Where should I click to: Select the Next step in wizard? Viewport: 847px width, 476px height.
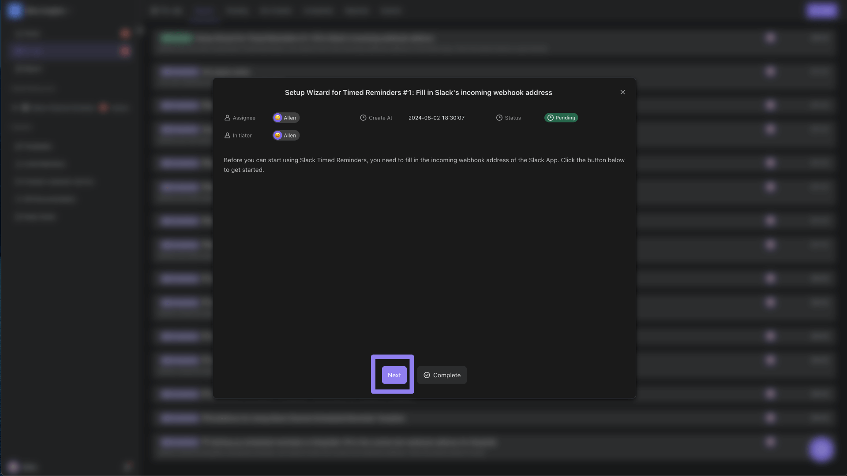394,374
